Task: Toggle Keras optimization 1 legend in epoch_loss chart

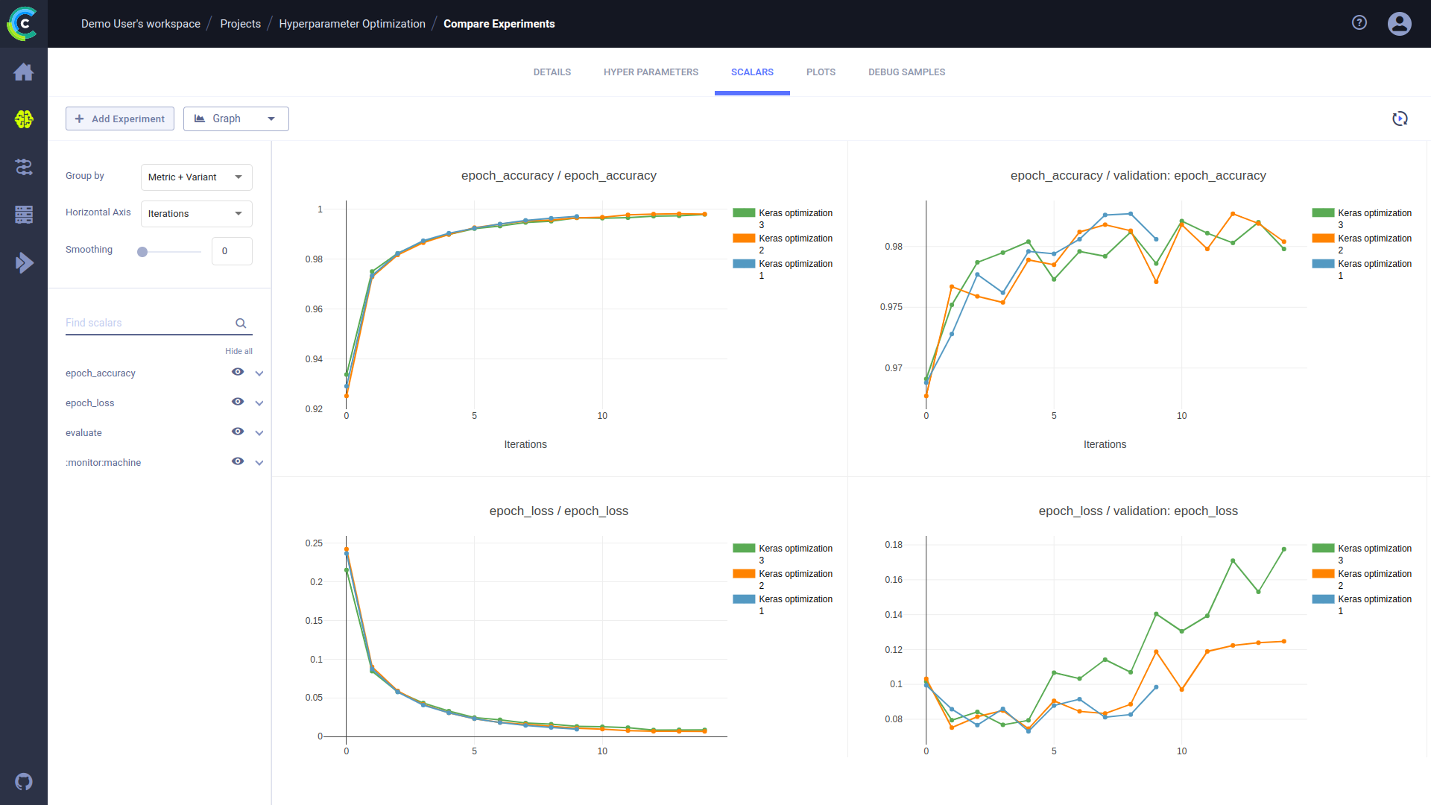Action: point(783,604)
